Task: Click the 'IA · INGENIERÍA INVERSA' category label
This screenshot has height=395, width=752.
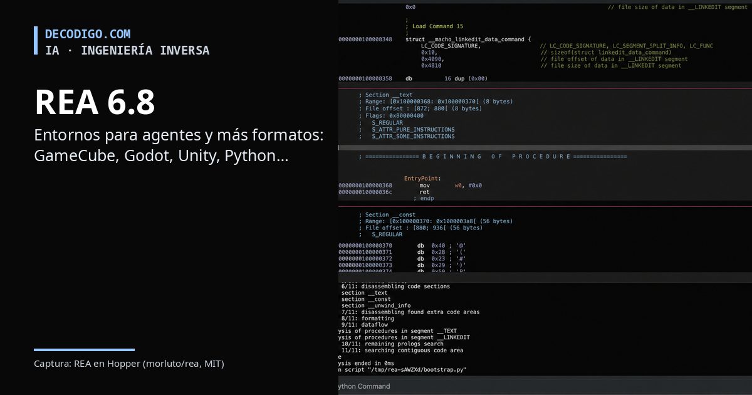Action: click(127, 50)
